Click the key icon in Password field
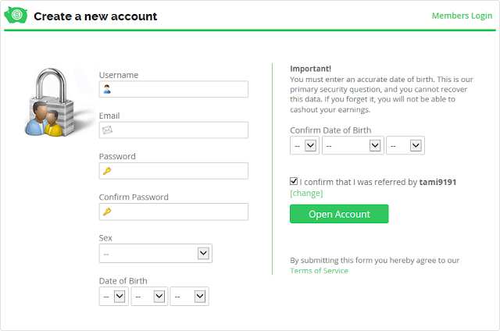500x331 pixels. [107, 171]
